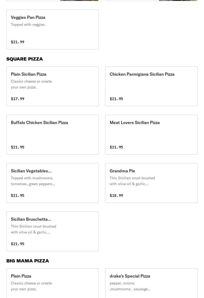
Task: Click the drake's Special toppings description
Action: tap(130, 286)
